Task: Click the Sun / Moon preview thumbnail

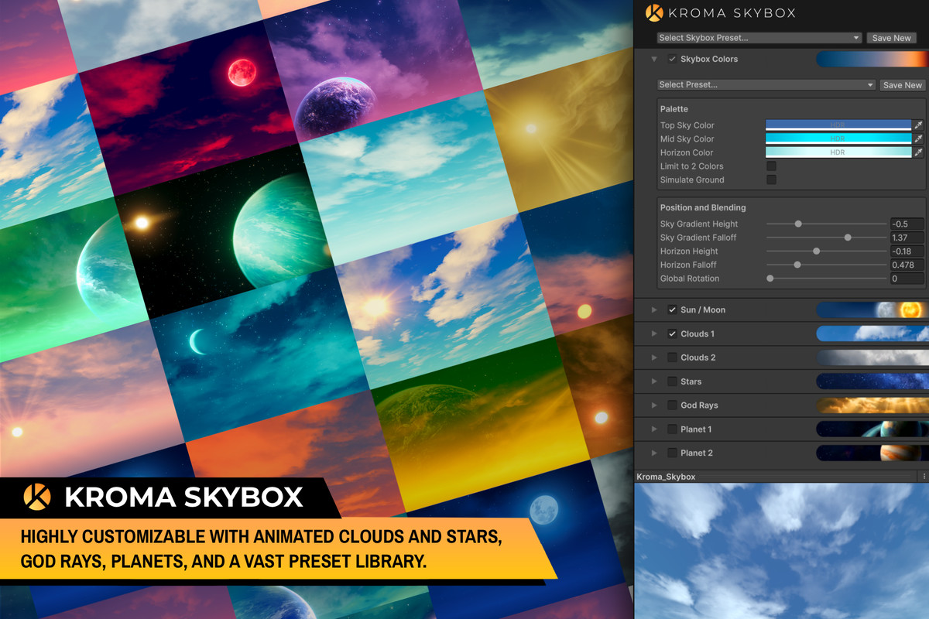Action: tap(872, 309)
